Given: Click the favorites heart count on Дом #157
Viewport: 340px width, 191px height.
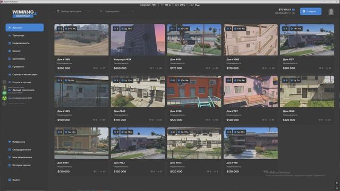Looking at the screenshot, I should [x=321, y=68].
